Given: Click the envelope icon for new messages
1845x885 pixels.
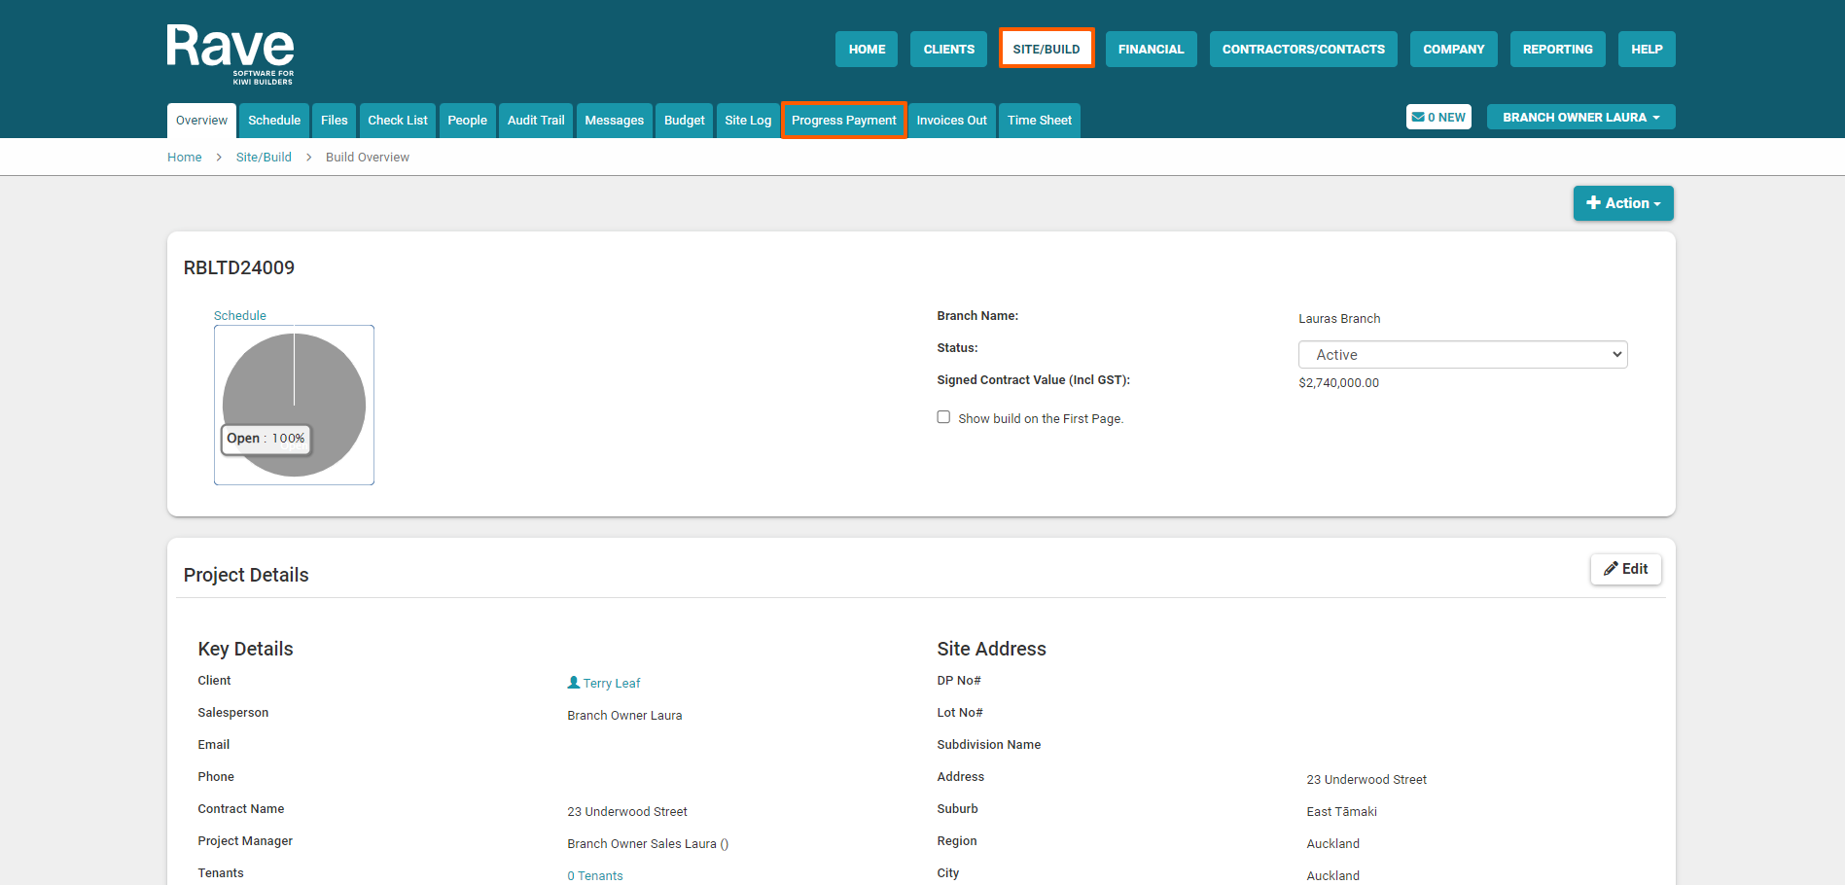Looking at the screenshot, I should coord(1418,118).
